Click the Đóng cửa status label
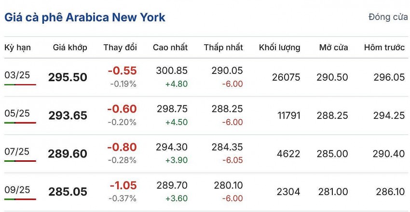Screen dimensions: 410x212 pos(388,17)
